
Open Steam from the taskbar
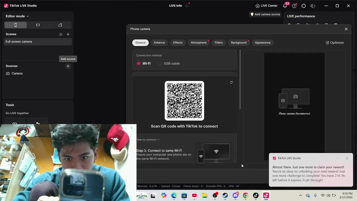click(225, 196)
